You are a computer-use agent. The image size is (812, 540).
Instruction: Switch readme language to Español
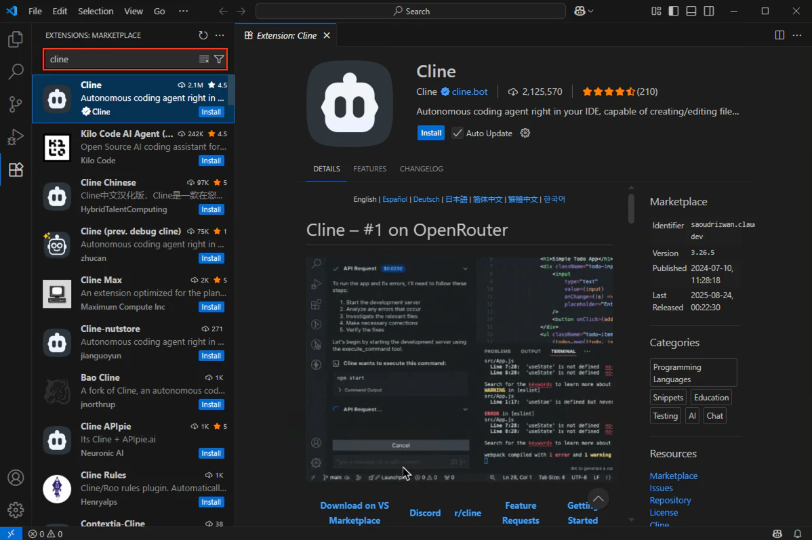pos(394,199)
